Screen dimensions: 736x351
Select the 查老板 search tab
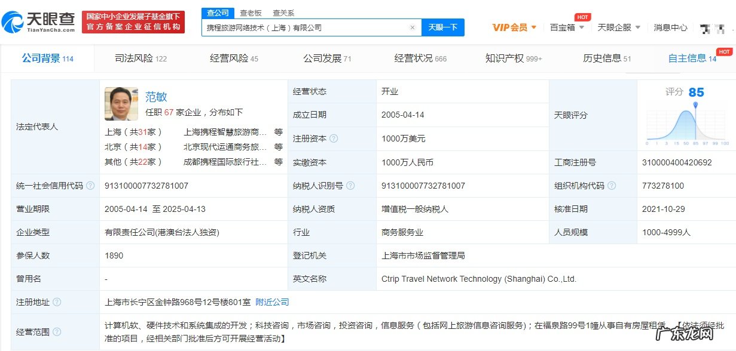[x=251, y=12]
